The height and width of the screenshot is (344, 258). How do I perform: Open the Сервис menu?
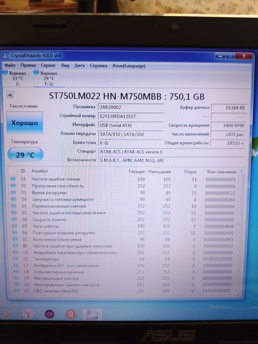(48, 65)
